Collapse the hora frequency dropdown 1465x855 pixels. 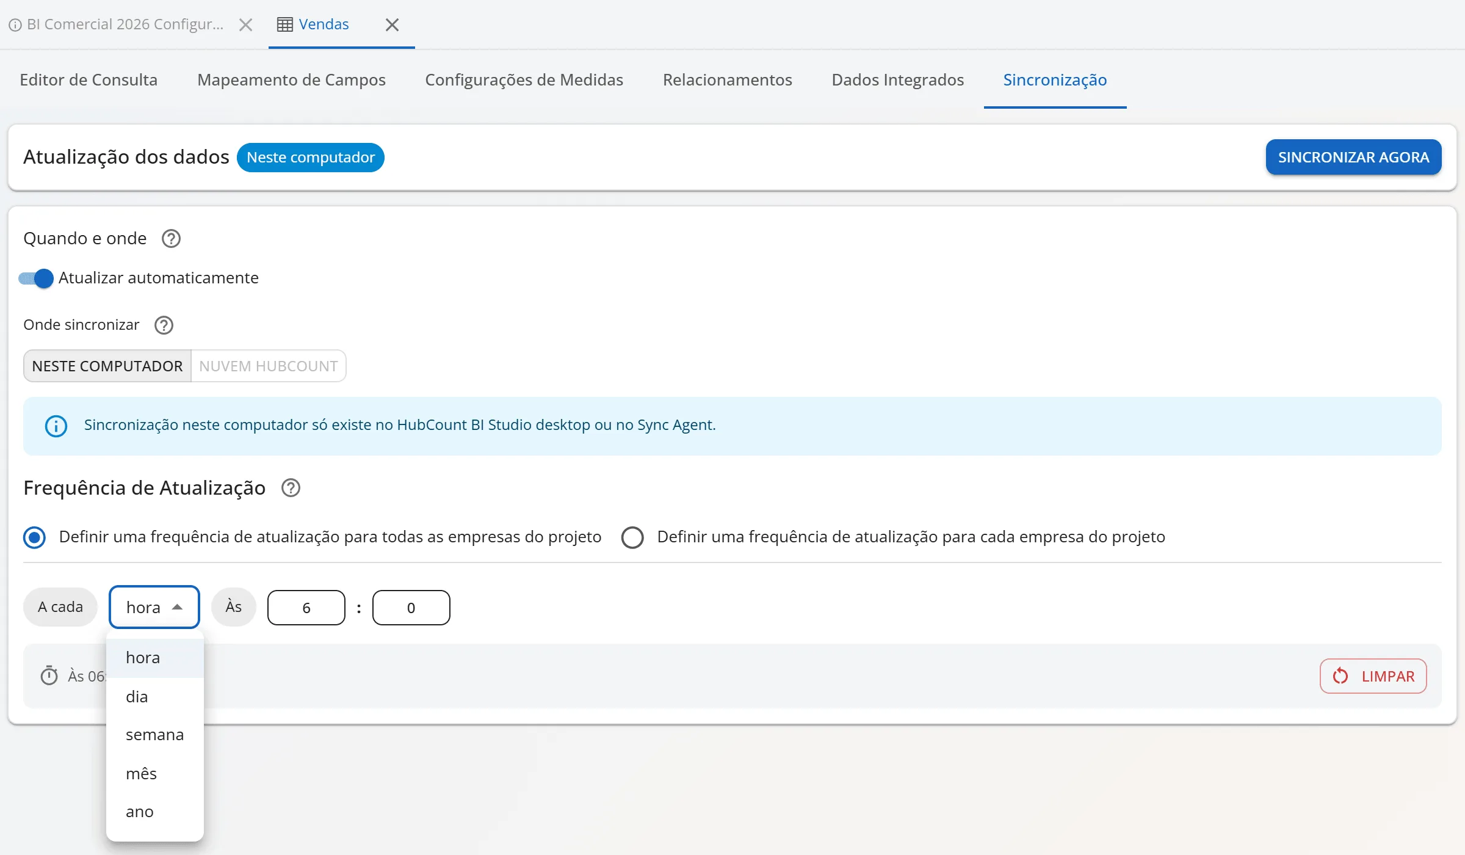[x=154, y=607]
